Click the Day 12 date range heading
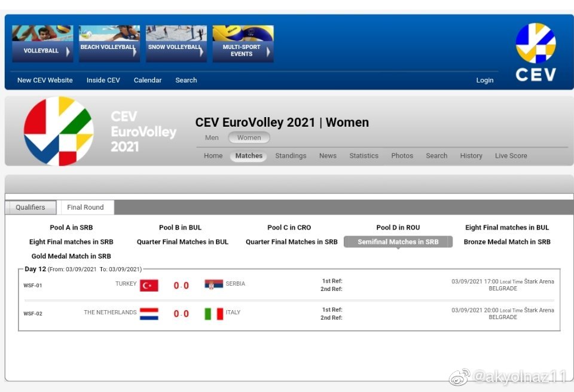Screen dimensions: 574x392 [x=83, y=269]
